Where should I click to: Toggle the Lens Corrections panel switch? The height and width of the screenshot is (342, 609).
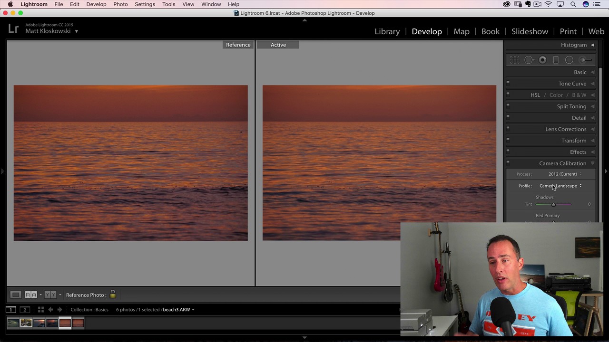tap(508, 128)
